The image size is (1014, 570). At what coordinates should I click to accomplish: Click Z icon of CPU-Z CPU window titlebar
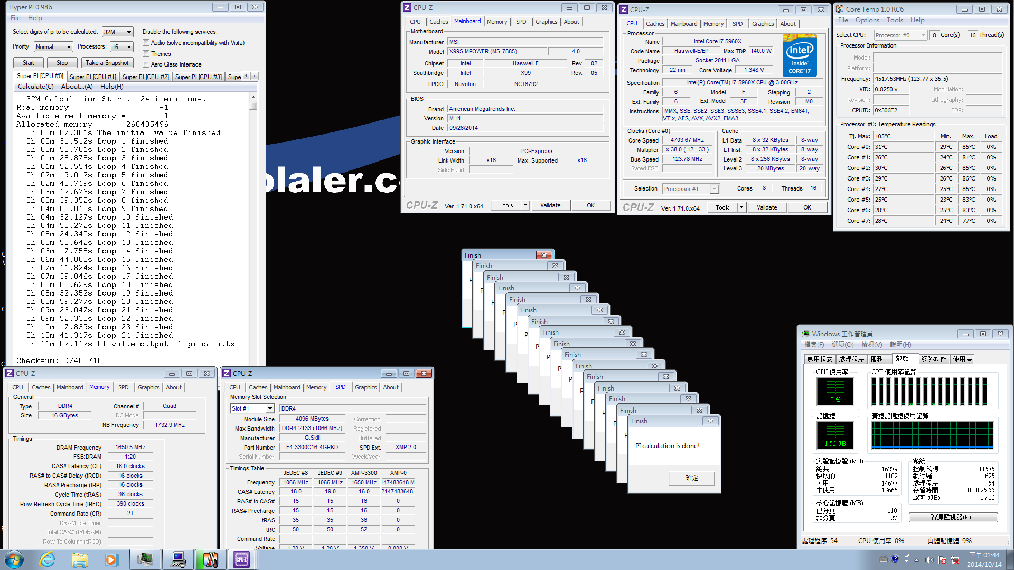624,9
